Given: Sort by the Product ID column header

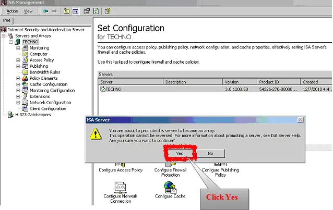Looking at the screenshot, I should pos(279,82).
